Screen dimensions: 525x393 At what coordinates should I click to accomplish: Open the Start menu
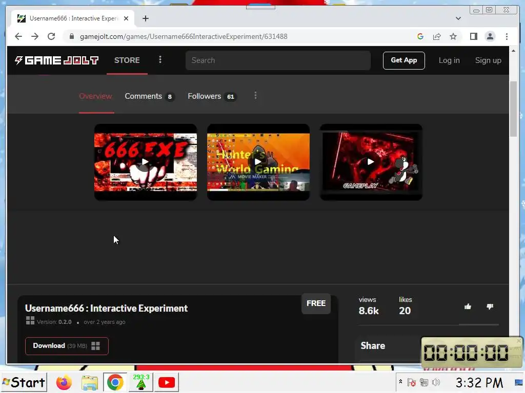24,382
